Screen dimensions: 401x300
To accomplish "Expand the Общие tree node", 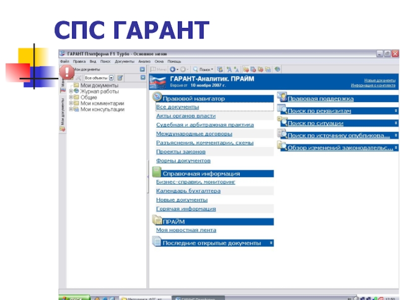I will pyautogui.click(x=71, y=97).
